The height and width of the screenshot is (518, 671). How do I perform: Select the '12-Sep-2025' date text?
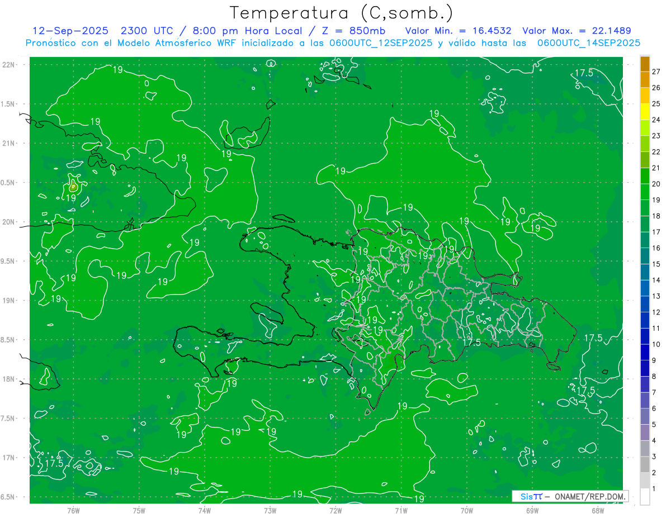point(70,31)
